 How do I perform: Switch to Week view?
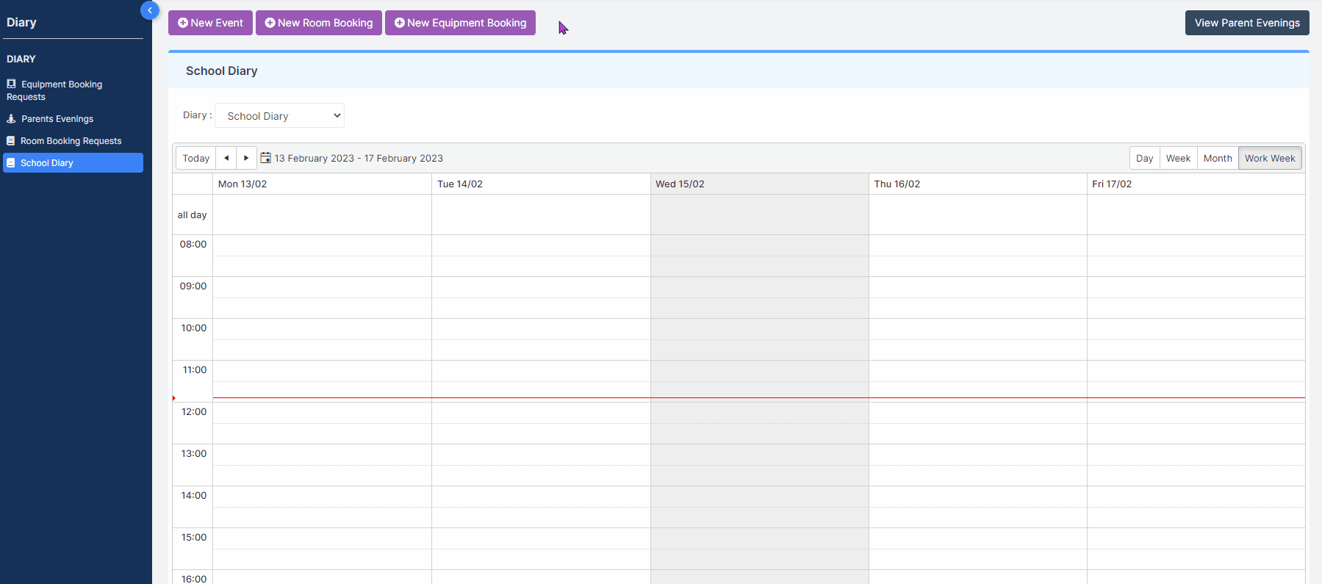click(1178, 158)
